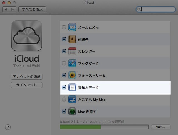The image size is (178, 135).
Task: Close the iCloud window with red button
Action: point(4,3)
